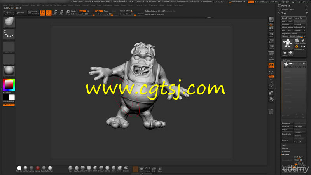Toggle subtool eye visibility icon
The image size is (311, 175).
304,63
